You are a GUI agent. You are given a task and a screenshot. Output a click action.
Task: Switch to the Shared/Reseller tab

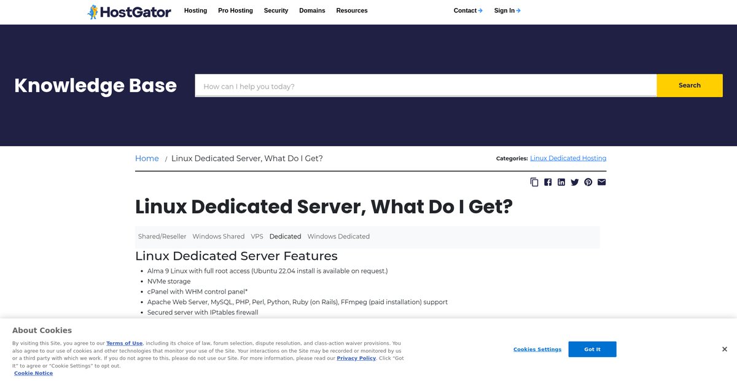pyautogui.click(x=162, y=237)
